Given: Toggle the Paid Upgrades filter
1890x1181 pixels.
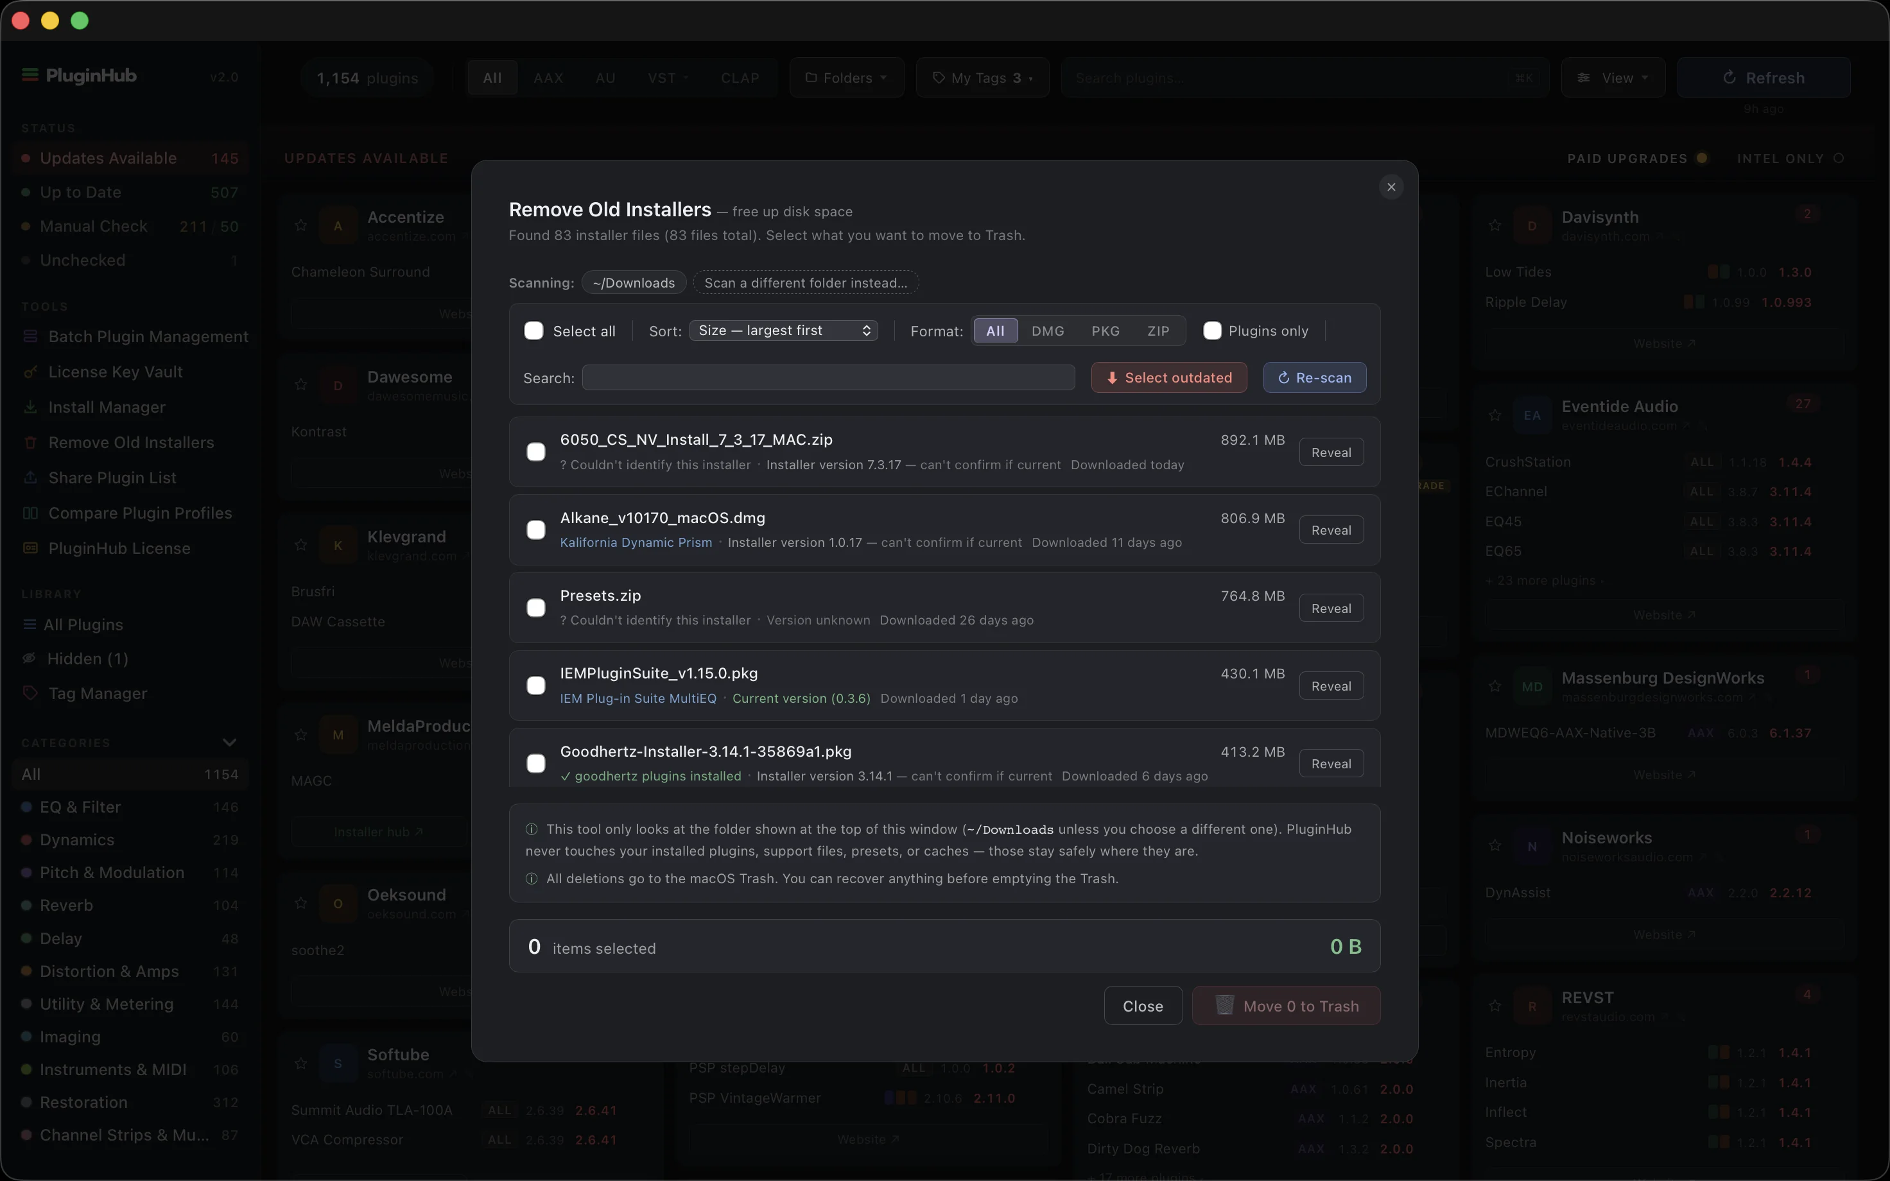Looking at the screenshot, I should [x=1637, y=159].
